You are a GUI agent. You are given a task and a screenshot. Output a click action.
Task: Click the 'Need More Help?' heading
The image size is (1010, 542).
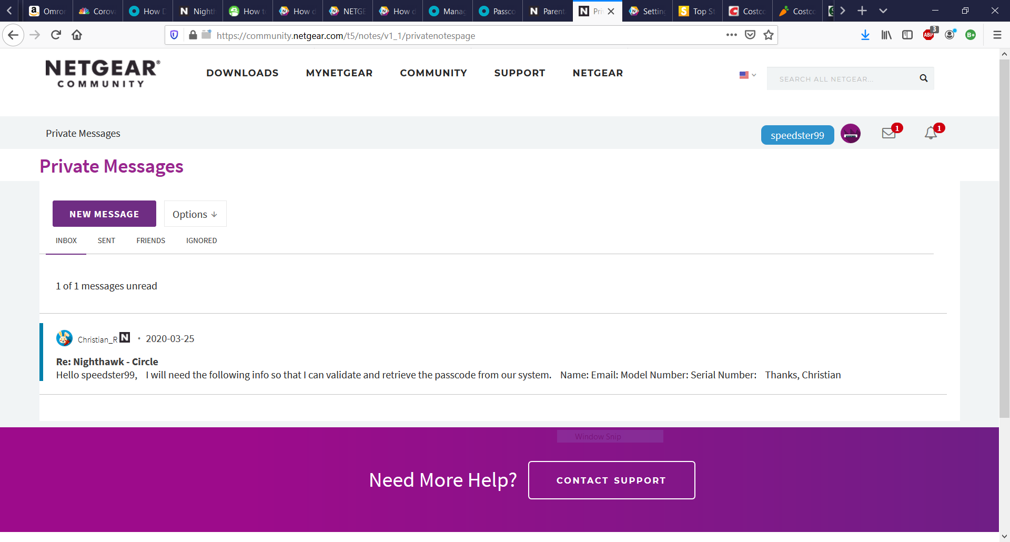coord(443,480)
